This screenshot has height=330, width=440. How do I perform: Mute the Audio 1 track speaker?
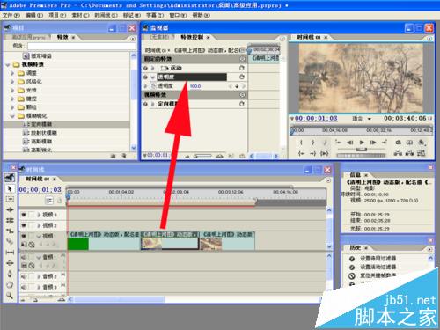[x=24, y=257]
